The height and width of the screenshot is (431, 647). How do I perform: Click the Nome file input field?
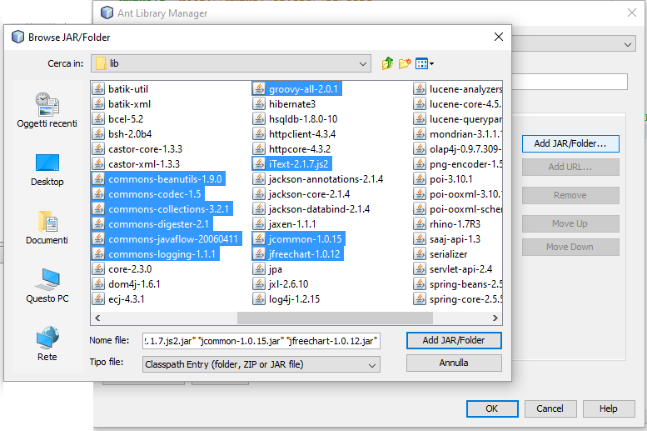tap(261, 341)
